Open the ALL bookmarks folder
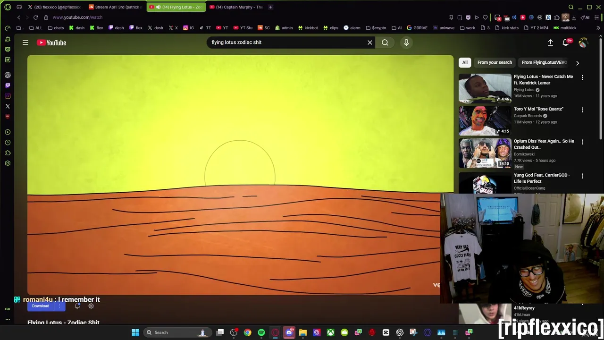 coord(35,28)
